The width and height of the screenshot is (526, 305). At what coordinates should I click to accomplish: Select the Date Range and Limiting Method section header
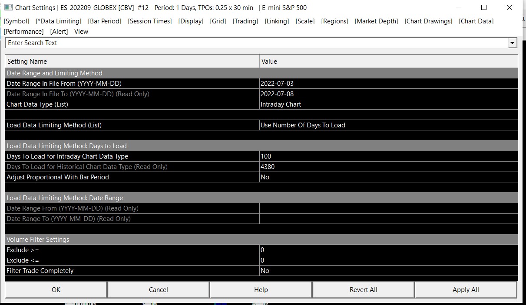tap(261, 73)
